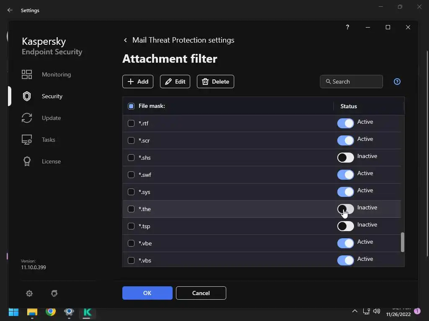The image size is (429, 321).
Task: Disable the *.vbe status toggle
Action: (x=345, y=243)
